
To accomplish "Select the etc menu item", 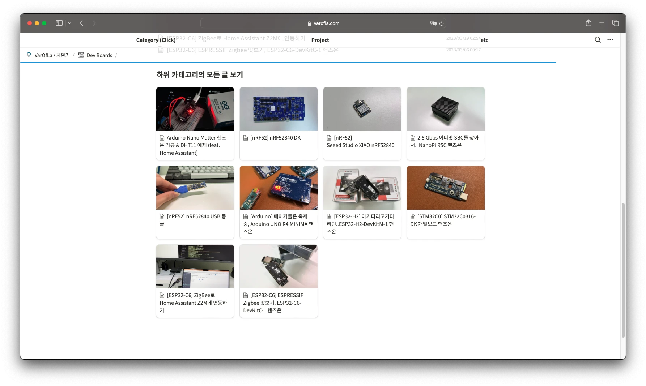I will coord(484,40).
